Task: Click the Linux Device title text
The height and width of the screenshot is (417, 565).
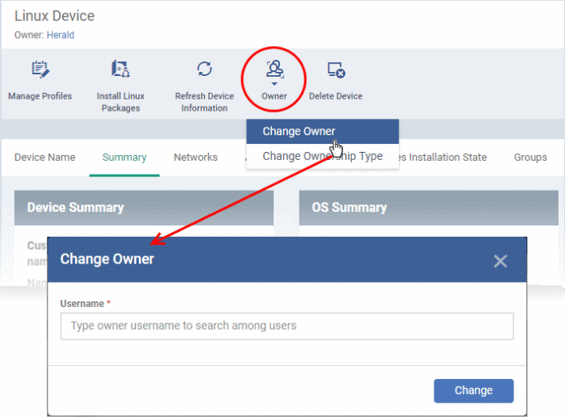Action: pyautogui.click(x=54, y=16)
